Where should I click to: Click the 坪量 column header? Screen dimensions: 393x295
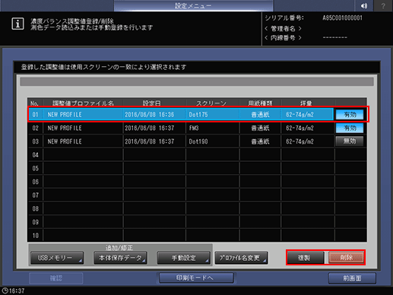(x=306, y=103)
